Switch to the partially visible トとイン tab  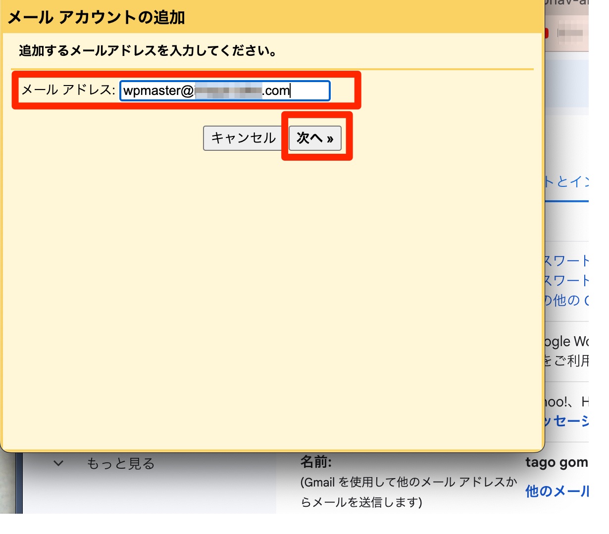567,182
